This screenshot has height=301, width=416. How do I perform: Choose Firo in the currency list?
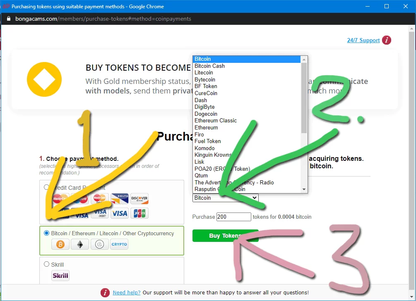(x=247, y=134)
